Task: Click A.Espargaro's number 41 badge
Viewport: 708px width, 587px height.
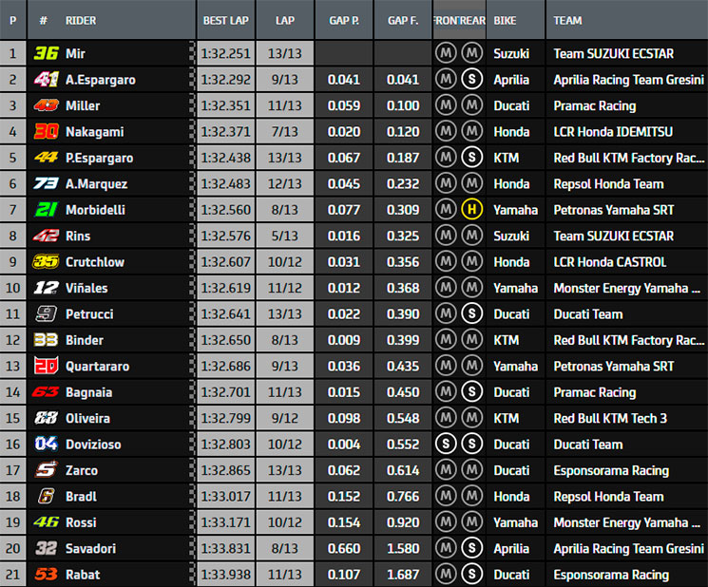Action: pos(46,80)
